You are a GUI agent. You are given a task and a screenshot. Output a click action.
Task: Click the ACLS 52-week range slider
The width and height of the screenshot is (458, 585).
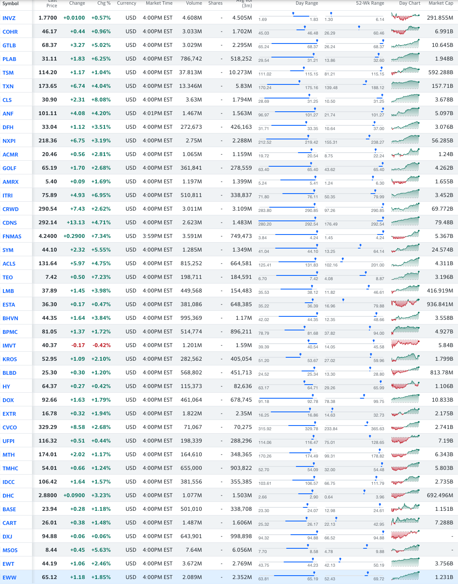pyautogui.click(x=354, y=261)
